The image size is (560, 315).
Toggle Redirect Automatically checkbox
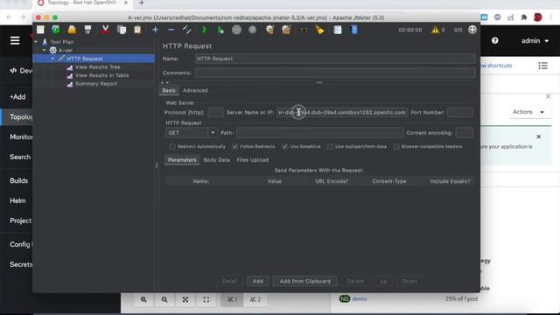172,146
